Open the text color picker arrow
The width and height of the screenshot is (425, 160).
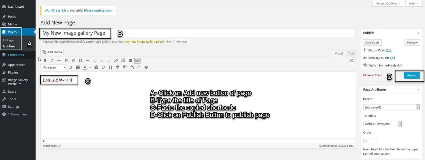tap(90, 67)
